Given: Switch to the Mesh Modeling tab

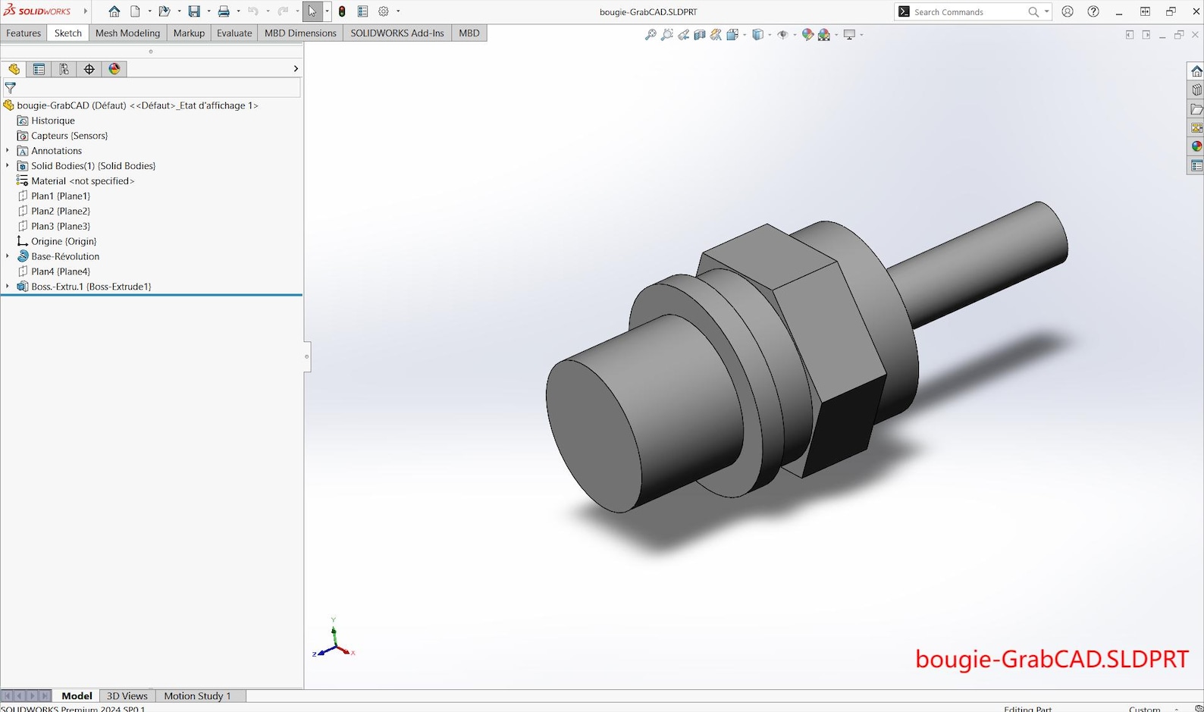Looking at the screenshot, I should click(x=127, y=33).
